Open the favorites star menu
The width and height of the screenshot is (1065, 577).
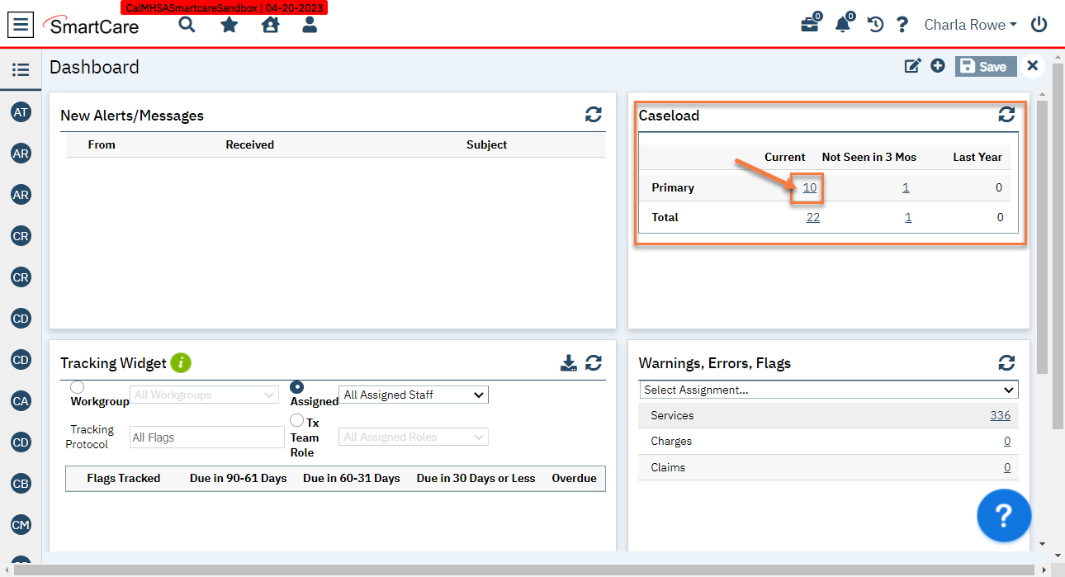click(228, 25)
